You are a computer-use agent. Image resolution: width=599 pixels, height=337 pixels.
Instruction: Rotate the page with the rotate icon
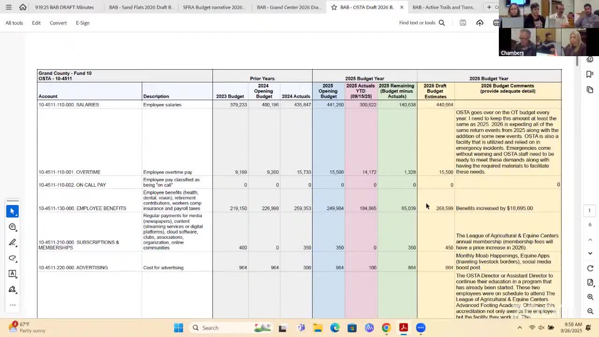pos(590,268)
